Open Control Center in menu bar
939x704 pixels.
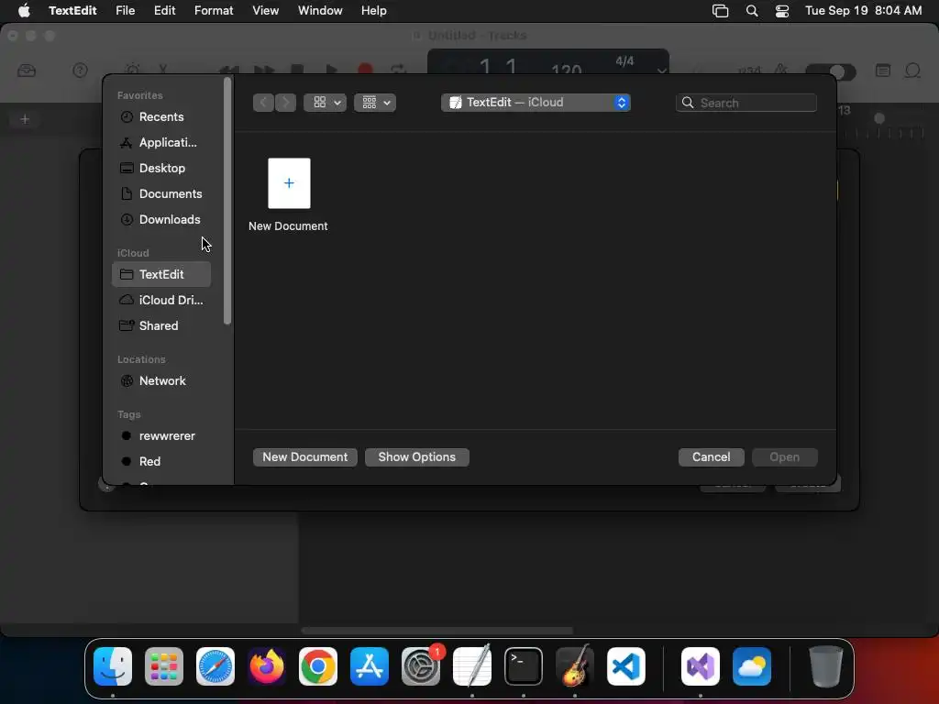point(782,11)
